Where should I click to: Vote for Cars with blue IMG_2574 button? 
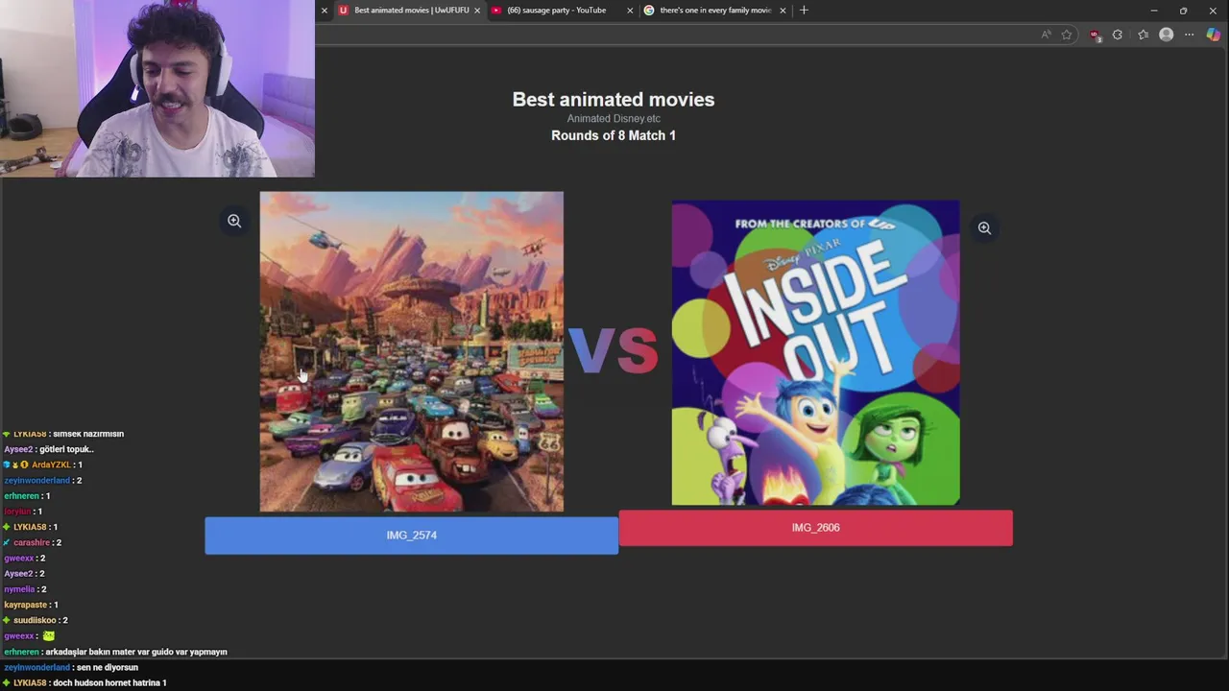click(x=411, y=536)
